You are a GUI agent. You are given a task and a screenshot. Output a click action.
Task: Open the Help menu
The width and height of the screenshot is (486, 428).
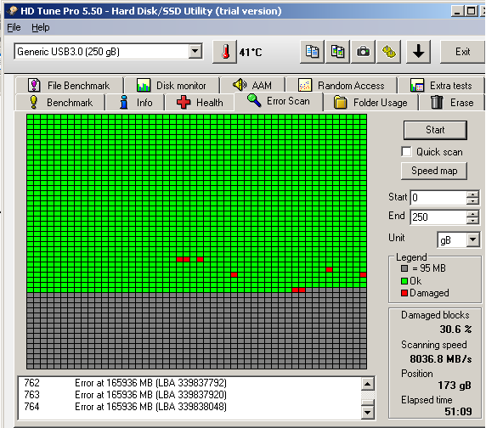(x=40, y=27)
